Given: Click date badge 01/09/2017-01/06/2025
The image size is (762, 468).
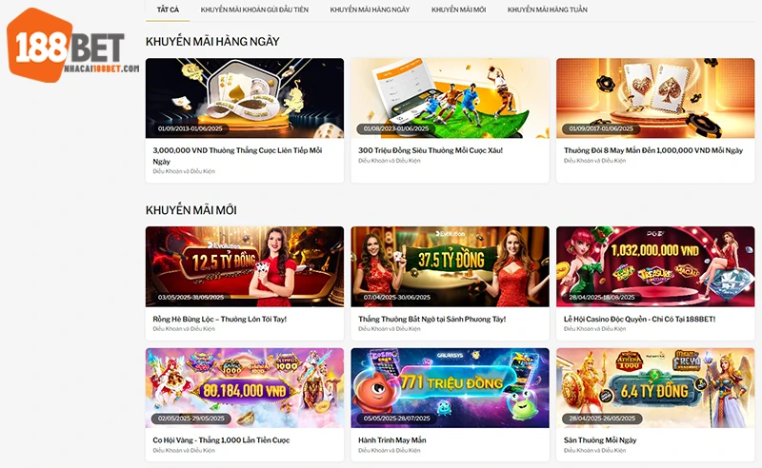Looking at the screenshot, I should (x=601, y=128).
